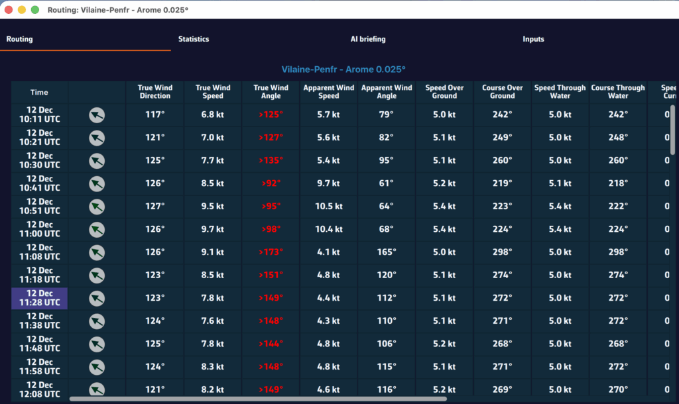Click the vertical scrollbar on table right
Image resolution: width=679 pixels, height=404 pixels.
(x=673, y=129)
